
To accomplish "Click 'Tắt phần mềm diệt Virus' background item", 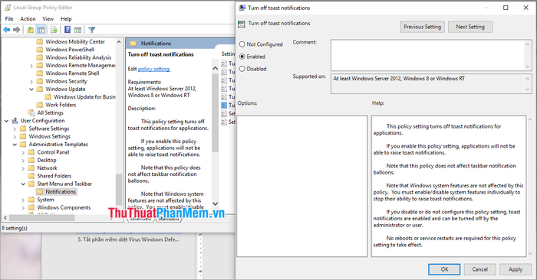I will tap(128, 239).
